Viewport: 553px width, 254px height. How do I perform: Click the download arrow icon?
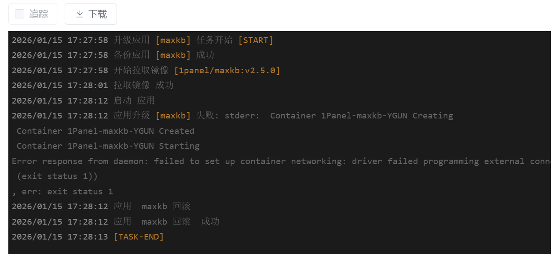click(x=80, y=14)
